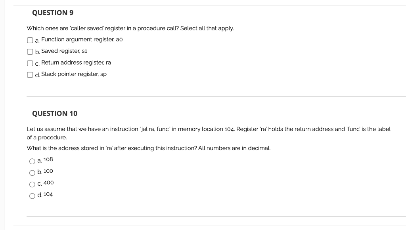Click the QUESTION 10 heading
Image resolution: width=406 pixels, height=230 pixels.
click(x=55, y=113)
